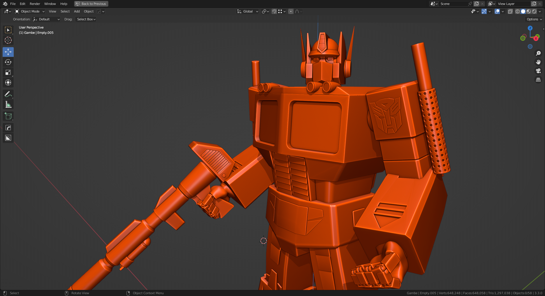Open the viewport Add menu

pyautogui.click(x=77, y=11)
